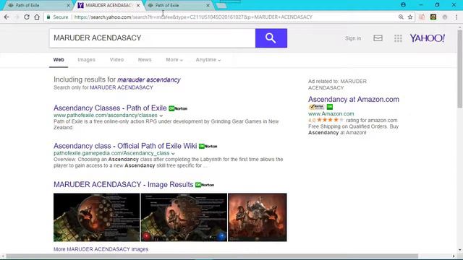Open Ascendancy class - Official Path of Exile Wiki
The image size is (463, 260).
(125, 146)
